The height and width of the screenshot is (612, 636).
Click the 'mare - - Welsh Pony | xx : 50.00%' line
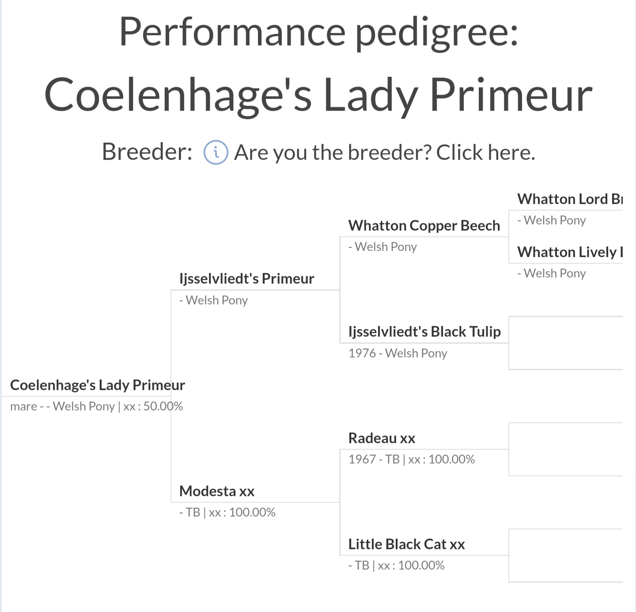click(96, 407)
